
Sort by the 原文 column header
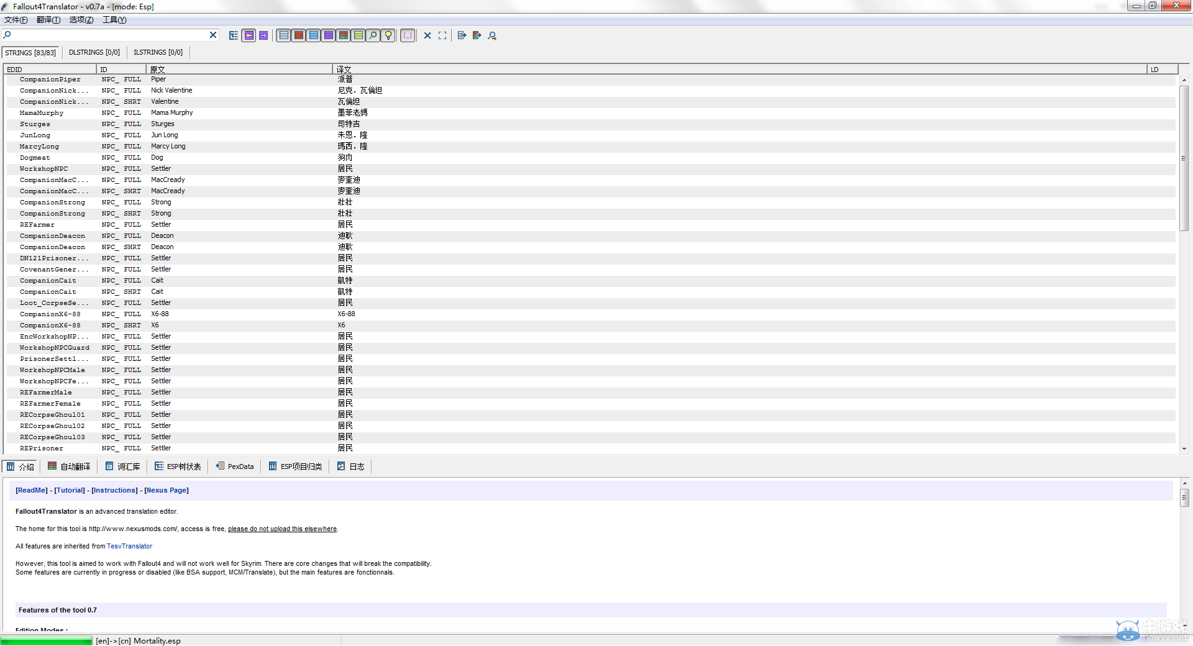point(239,69)
